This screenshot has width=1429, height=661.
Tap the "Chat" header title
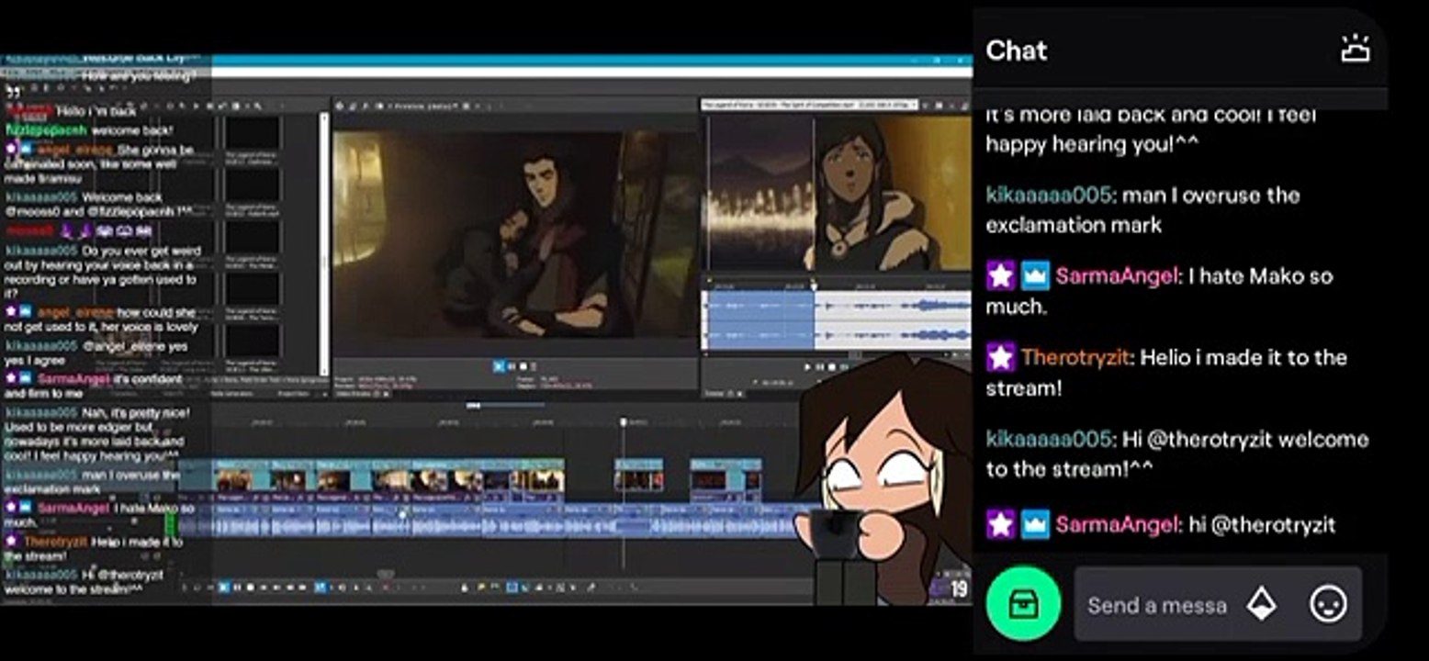1017,50
